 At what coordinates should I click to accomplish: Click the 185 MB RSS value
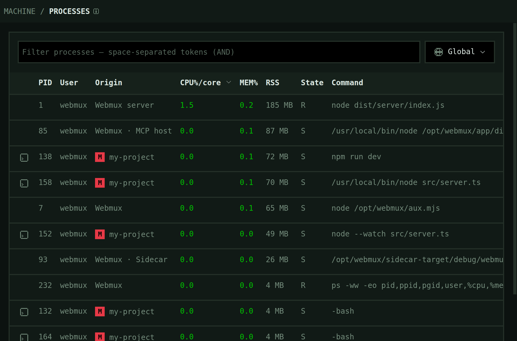279,105
